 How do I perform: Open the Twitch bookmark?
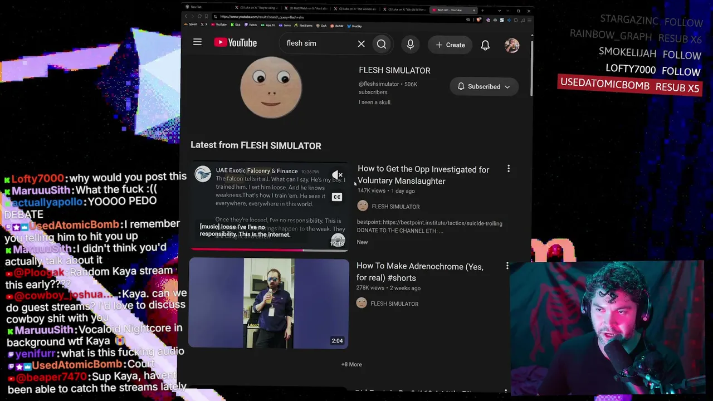(251, 25)
